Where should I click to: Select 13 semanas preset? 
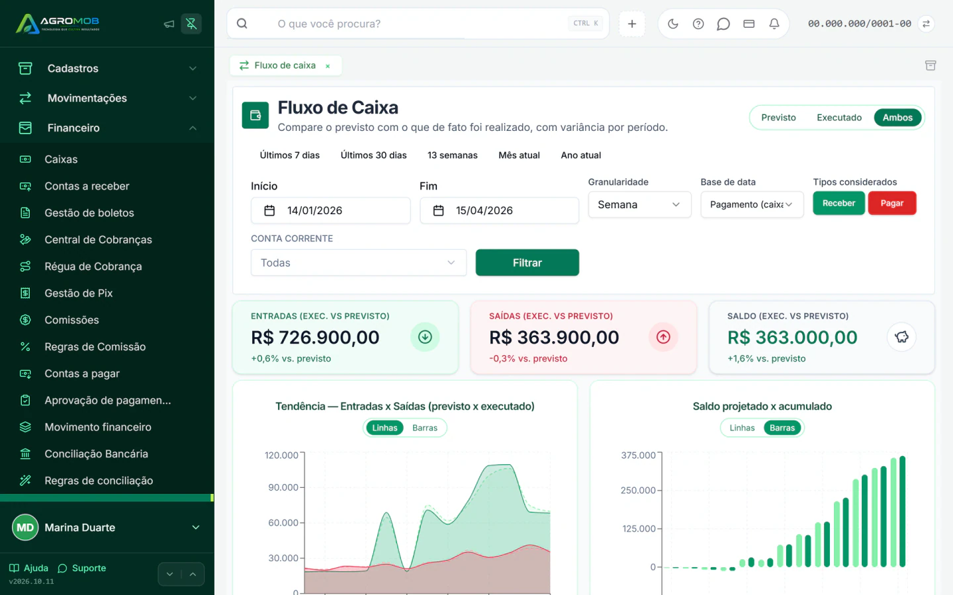(453, 155)
